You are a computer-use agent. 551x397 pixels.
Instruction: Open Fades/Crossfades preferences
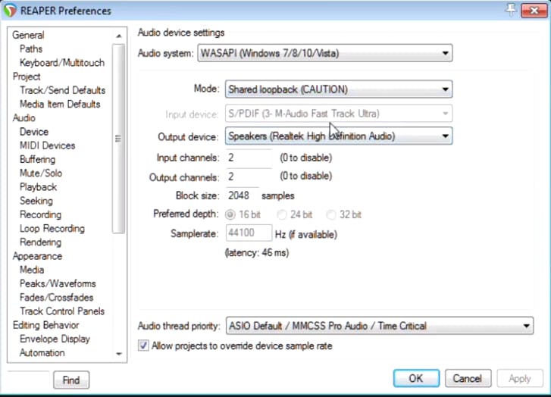pyautogui.click(x=56, y=298)
